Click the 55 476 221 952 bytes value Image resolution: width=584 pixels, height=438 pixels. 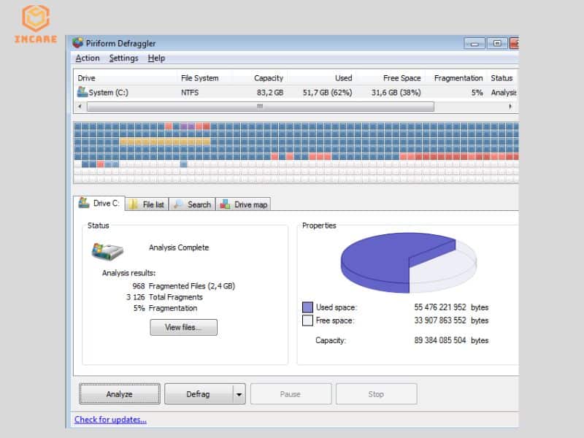(451, 307)
